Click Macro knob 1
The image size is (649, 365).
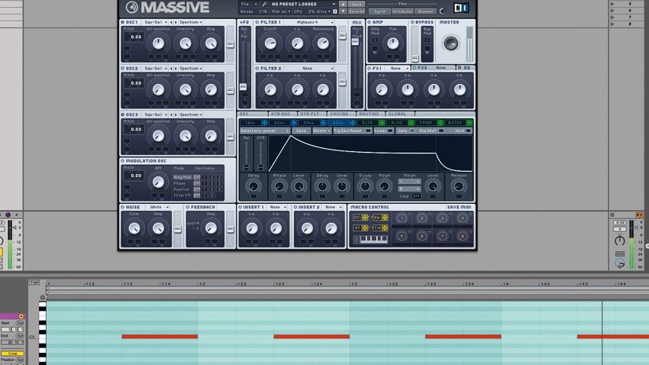coord(401,218)
